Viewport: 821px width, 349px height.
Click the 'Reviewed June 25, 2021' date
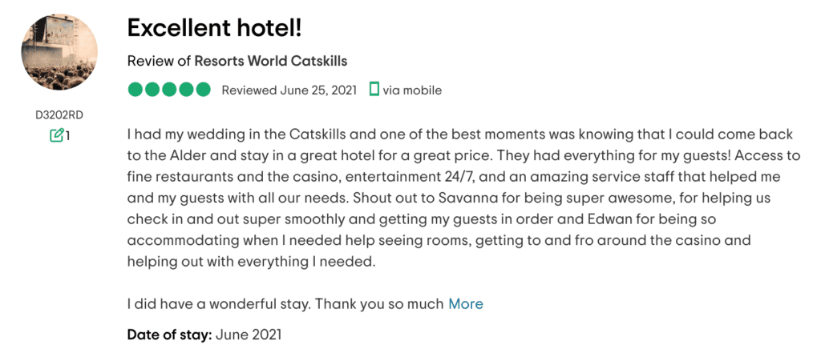[x=289, y=90]
